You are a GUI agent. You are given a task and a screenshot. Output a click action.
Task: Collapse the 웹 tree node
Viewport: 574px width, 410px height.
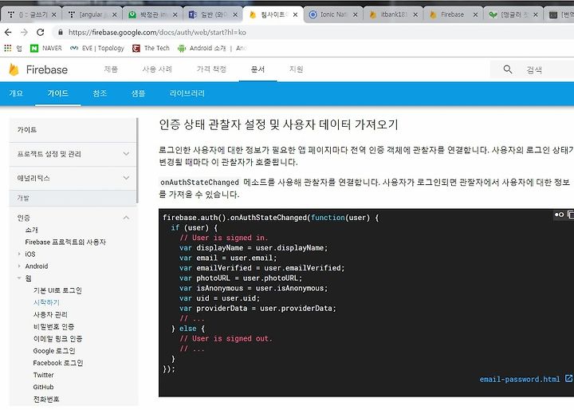click(19, 278)
